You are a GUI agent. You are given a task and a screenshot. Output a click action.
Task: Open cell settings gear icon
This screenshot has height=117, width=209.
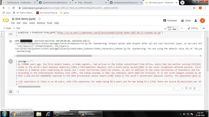point(190,88)
